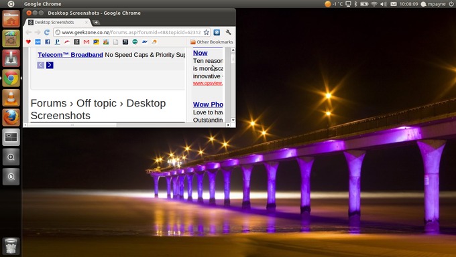
Task: Open the Workspace Switcher in launcher
Action: tap(11, 137)
